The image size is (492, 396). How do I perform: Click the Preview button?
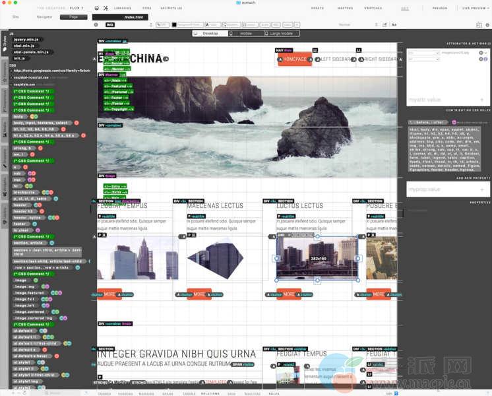tap(439, 8)
